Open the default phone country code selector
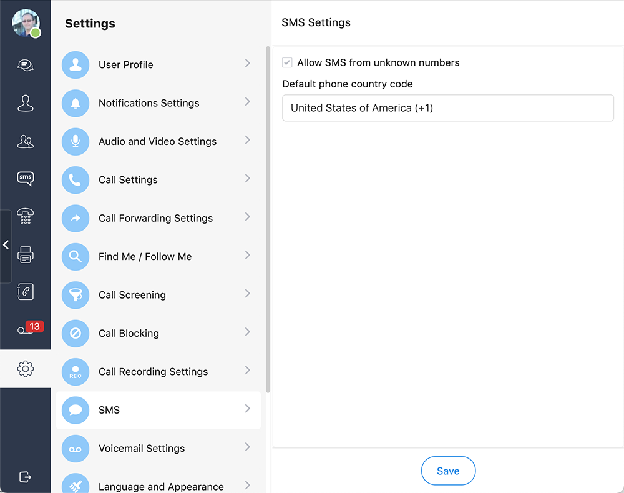Screen dimensions: 624x493 448,107
